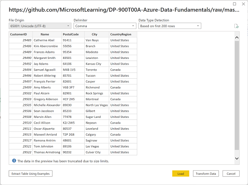Click the cell Thomas Armstrong
This screenshot has height=185, width=248.
point(47,152)
